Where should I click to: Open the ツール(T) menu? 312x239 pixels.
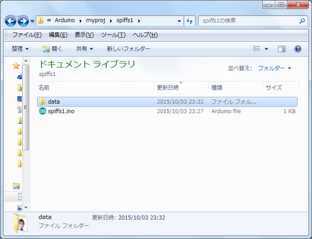pos(113,35)
